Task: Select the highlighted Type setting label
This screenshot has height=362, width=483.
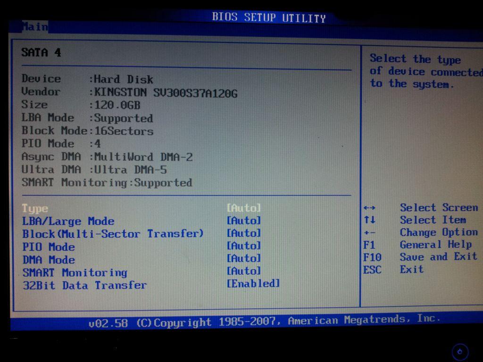Action: (x=35, y=209)
